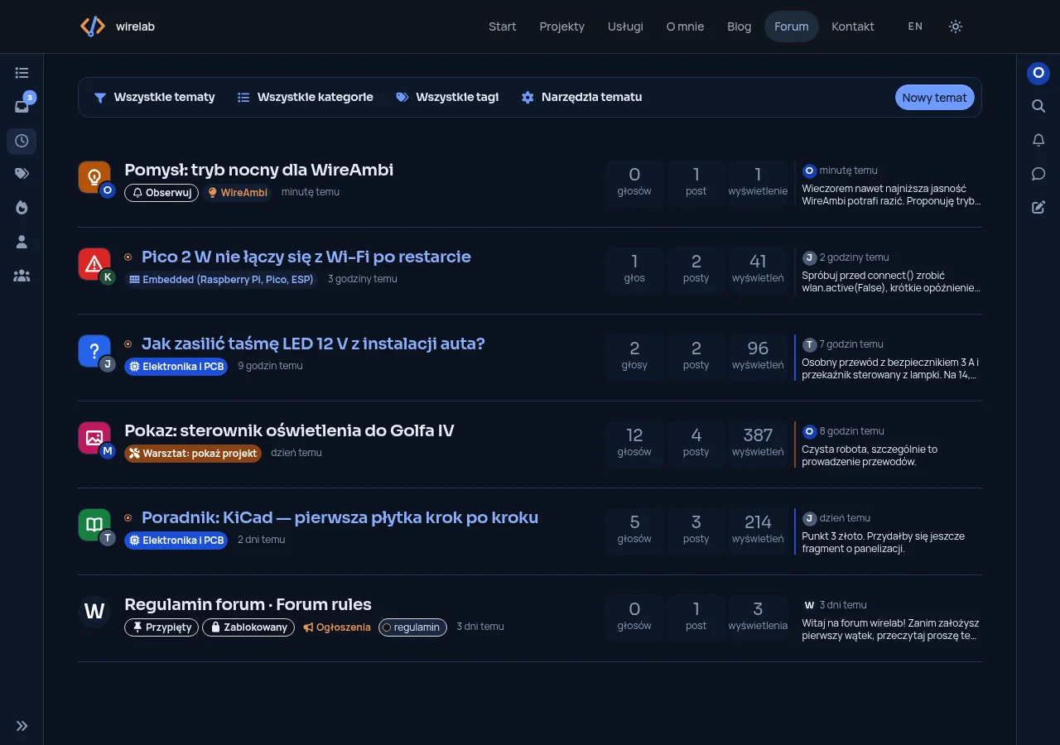
Task: Open the single user icon in sidebar
Action: coord(22,242)
